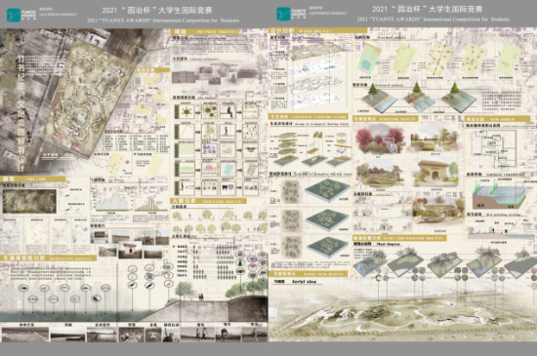The image size is (538, 356).
Task: Click the red-blossom trees perspective rendering
Action: (x=378, y=139)
